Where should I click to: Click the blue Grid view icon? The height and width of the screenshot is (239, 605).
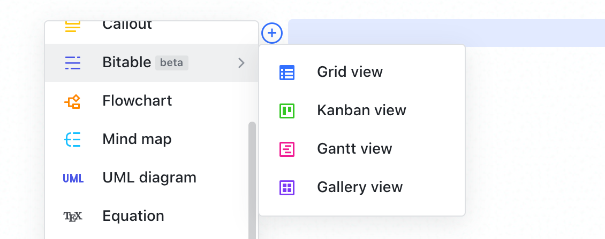pyautogui.click(x=287, y=73)
